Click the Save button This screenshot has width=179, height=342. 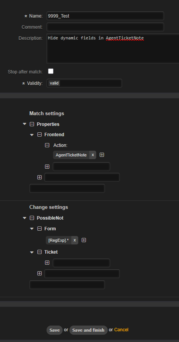[55, 330]
